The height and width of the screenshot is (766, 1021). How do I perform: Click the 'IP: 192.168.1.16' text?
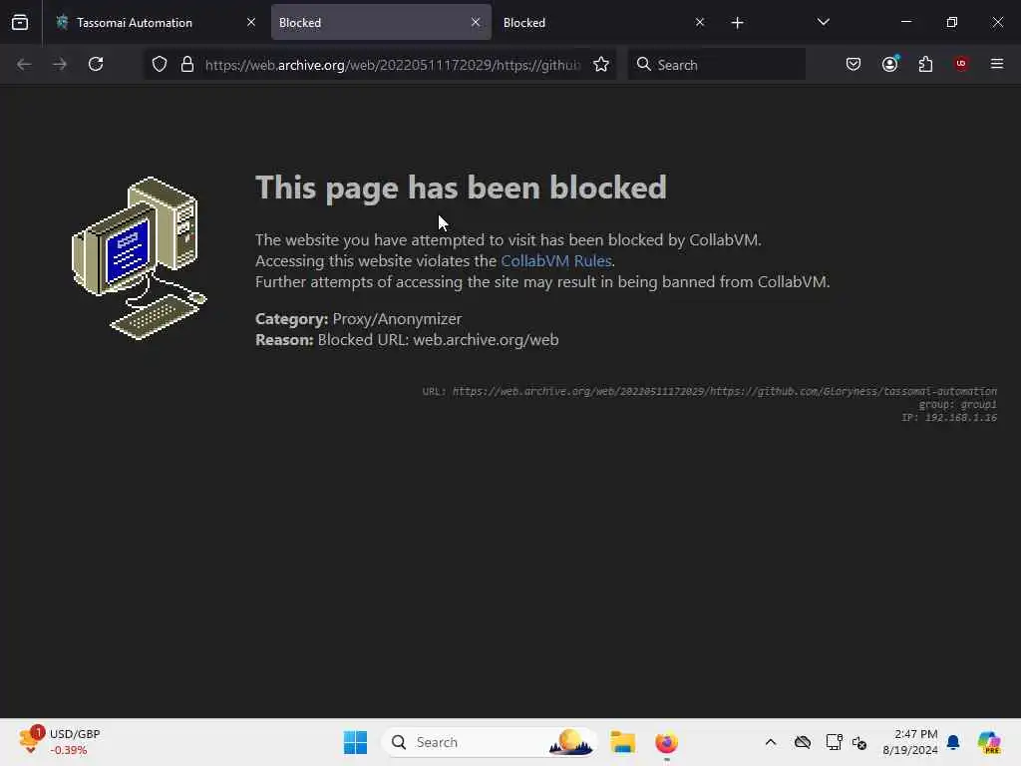click(x=949, y=418)
